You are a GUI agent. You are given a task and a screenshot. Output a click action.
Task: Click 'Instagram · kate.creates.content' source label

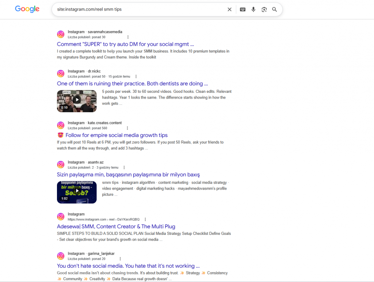pyautogui.click(x=95, y=123)
